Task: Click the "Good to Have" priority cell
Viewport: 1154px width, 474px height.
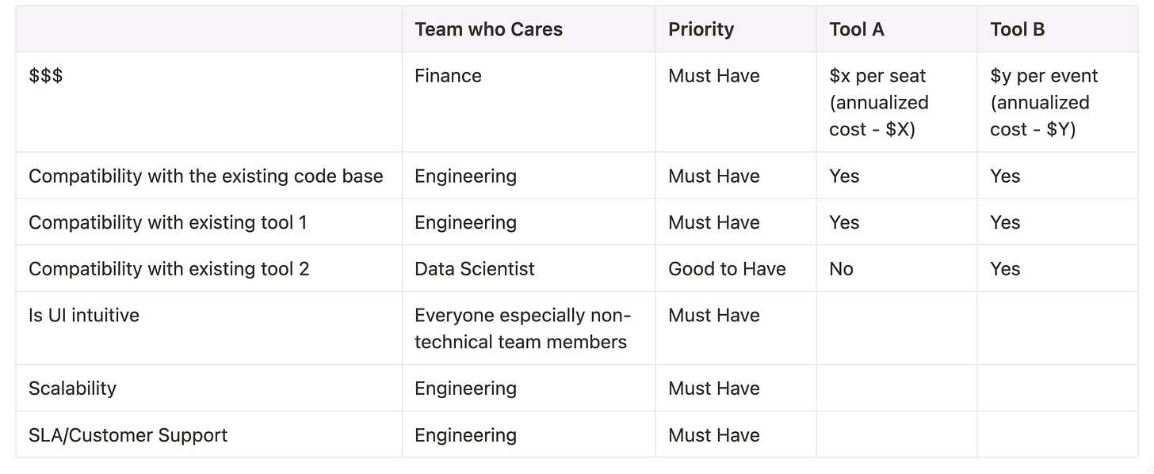Action: (x=727, y=269)
